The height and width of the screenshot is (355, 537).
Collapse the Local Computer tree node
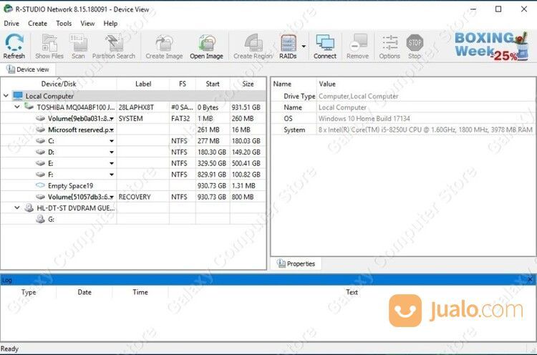[6, 96]
